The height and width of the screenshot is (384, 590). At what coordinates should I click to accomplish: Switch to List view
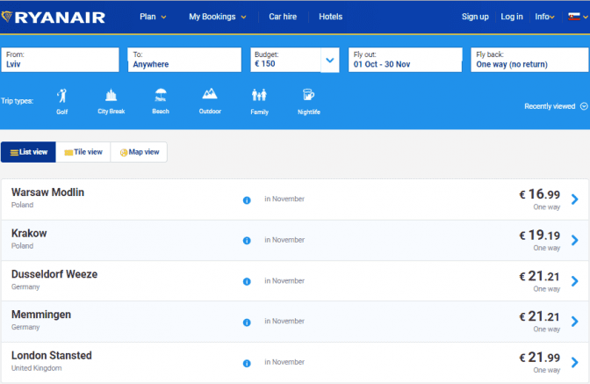click(x=29, y=152)
